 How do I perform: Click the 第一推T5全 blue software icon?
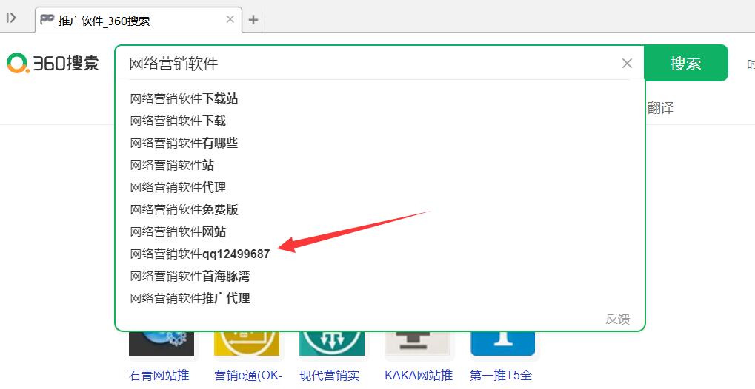[502, 345]
